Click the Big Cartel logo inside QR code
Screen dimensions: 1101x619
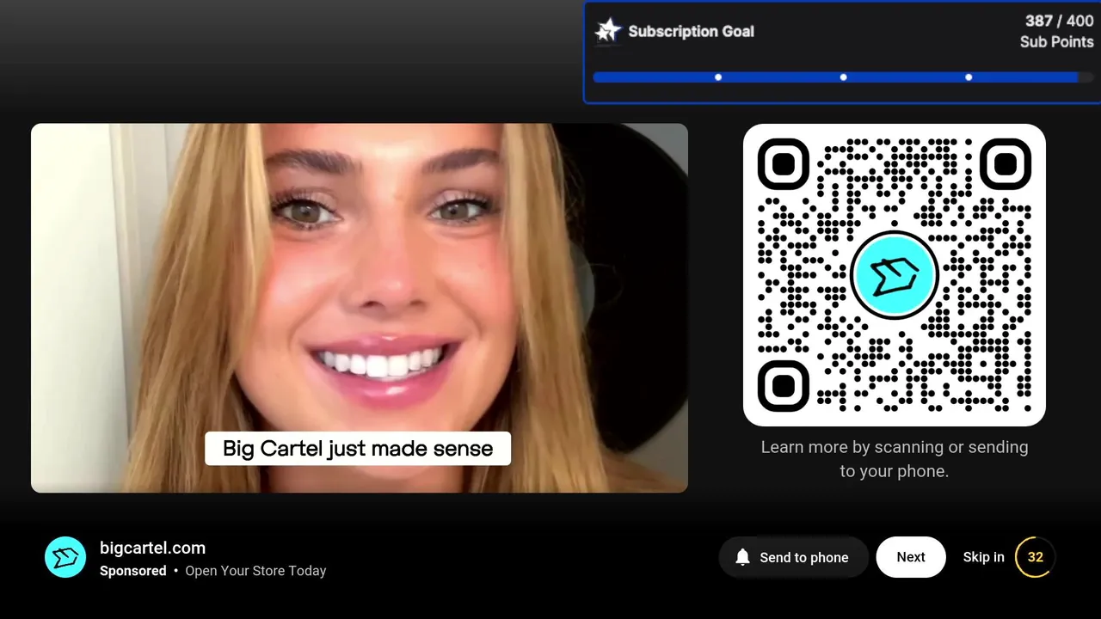[894, 275]
